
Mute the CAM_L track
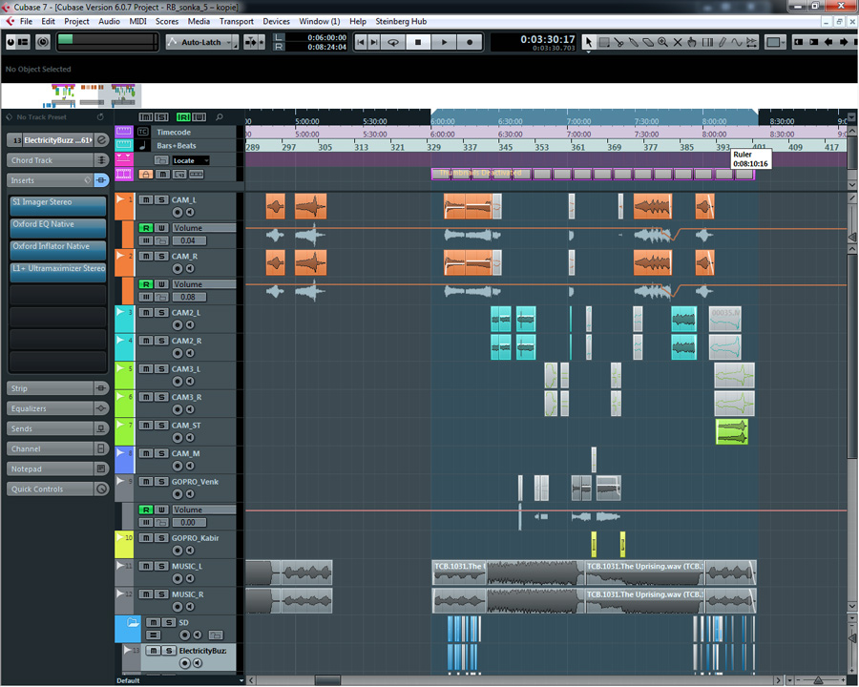click(146, 199)
